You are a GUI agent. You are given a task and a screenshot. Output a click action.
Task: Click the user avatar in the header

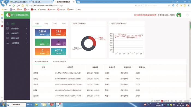coord(179,15)
